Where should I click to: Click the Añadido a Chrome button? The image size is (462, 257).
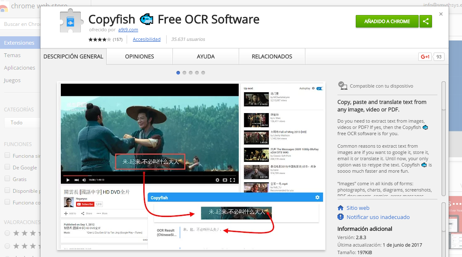(387, 21)
